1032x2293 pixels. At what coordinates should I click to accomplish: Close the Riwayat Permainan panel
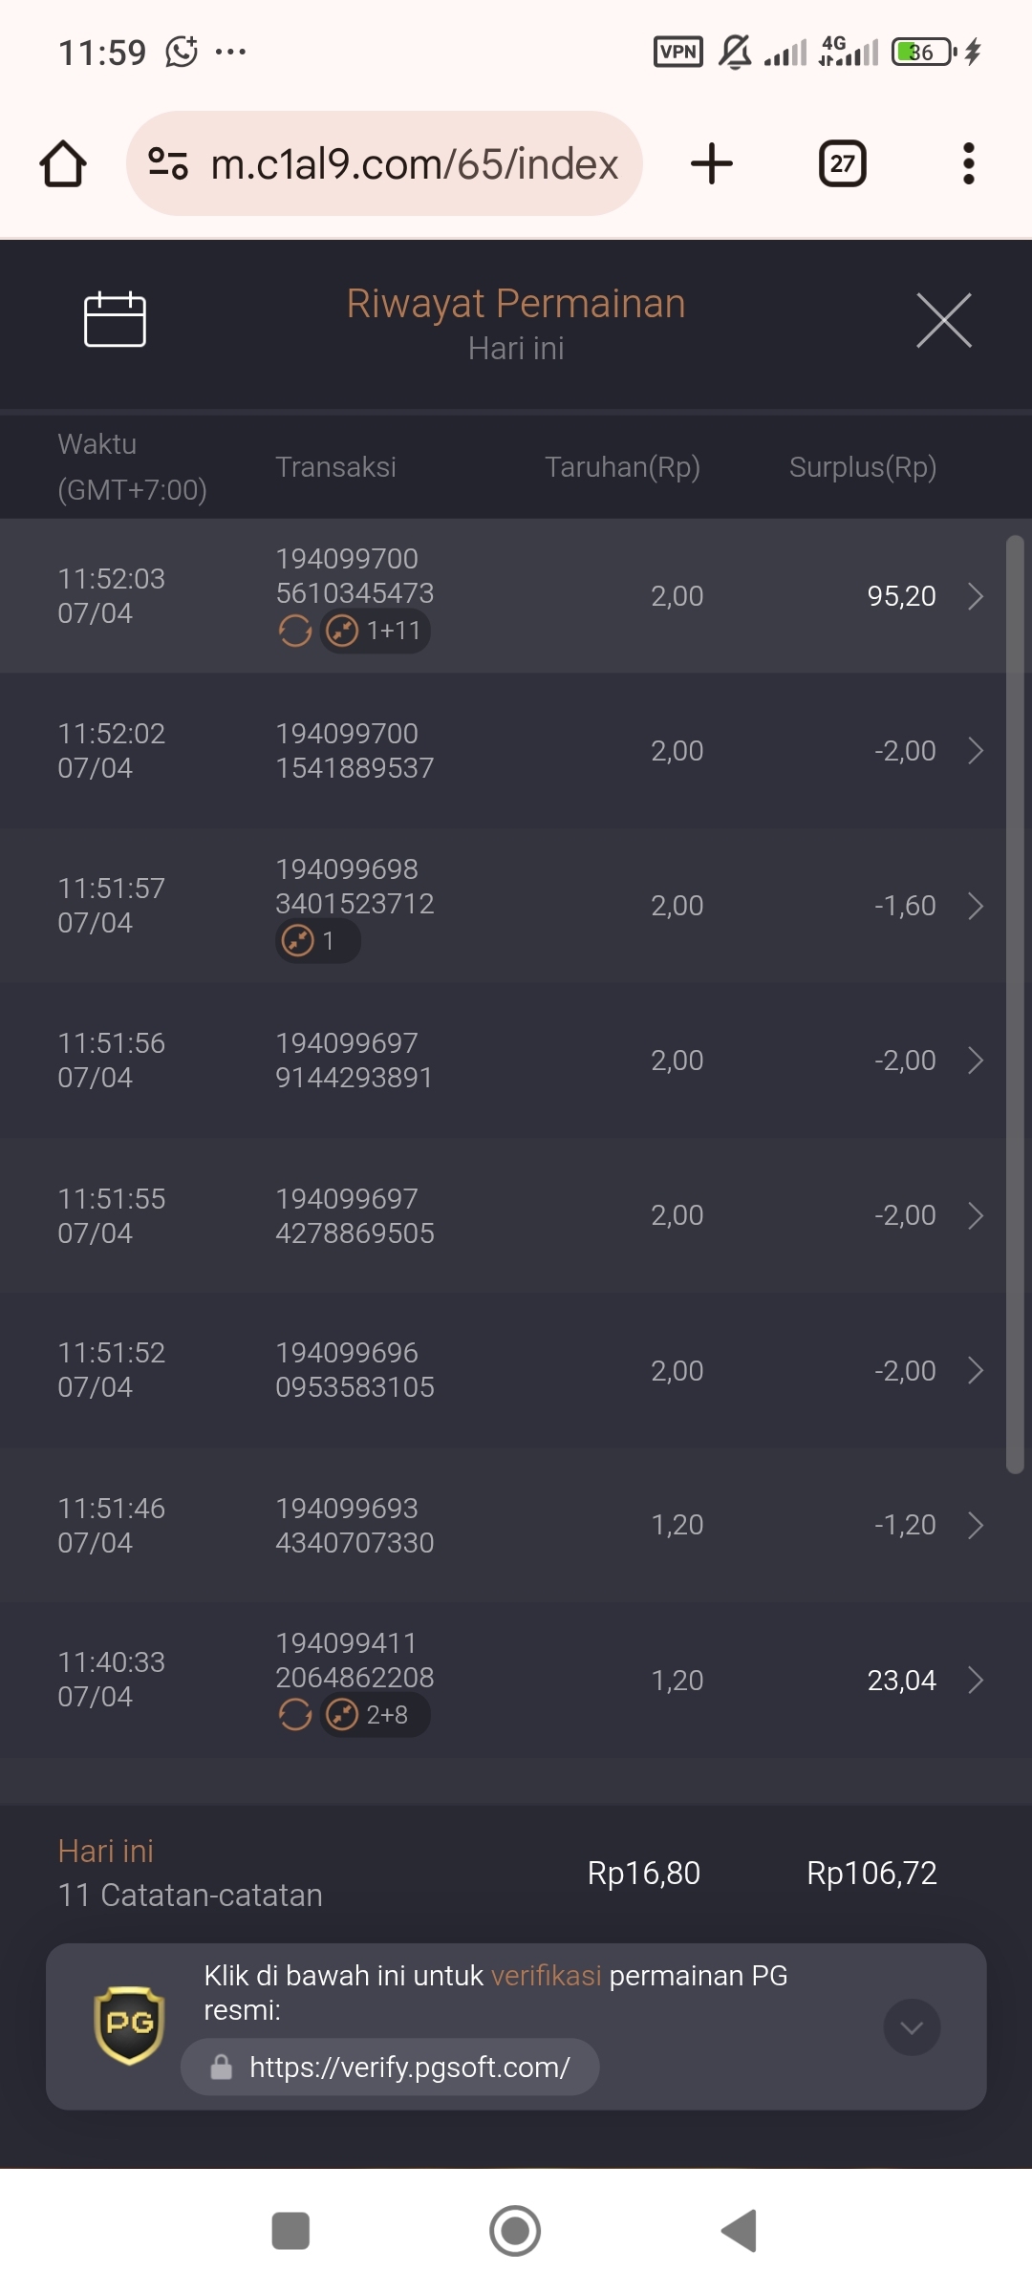pos(944,320)
